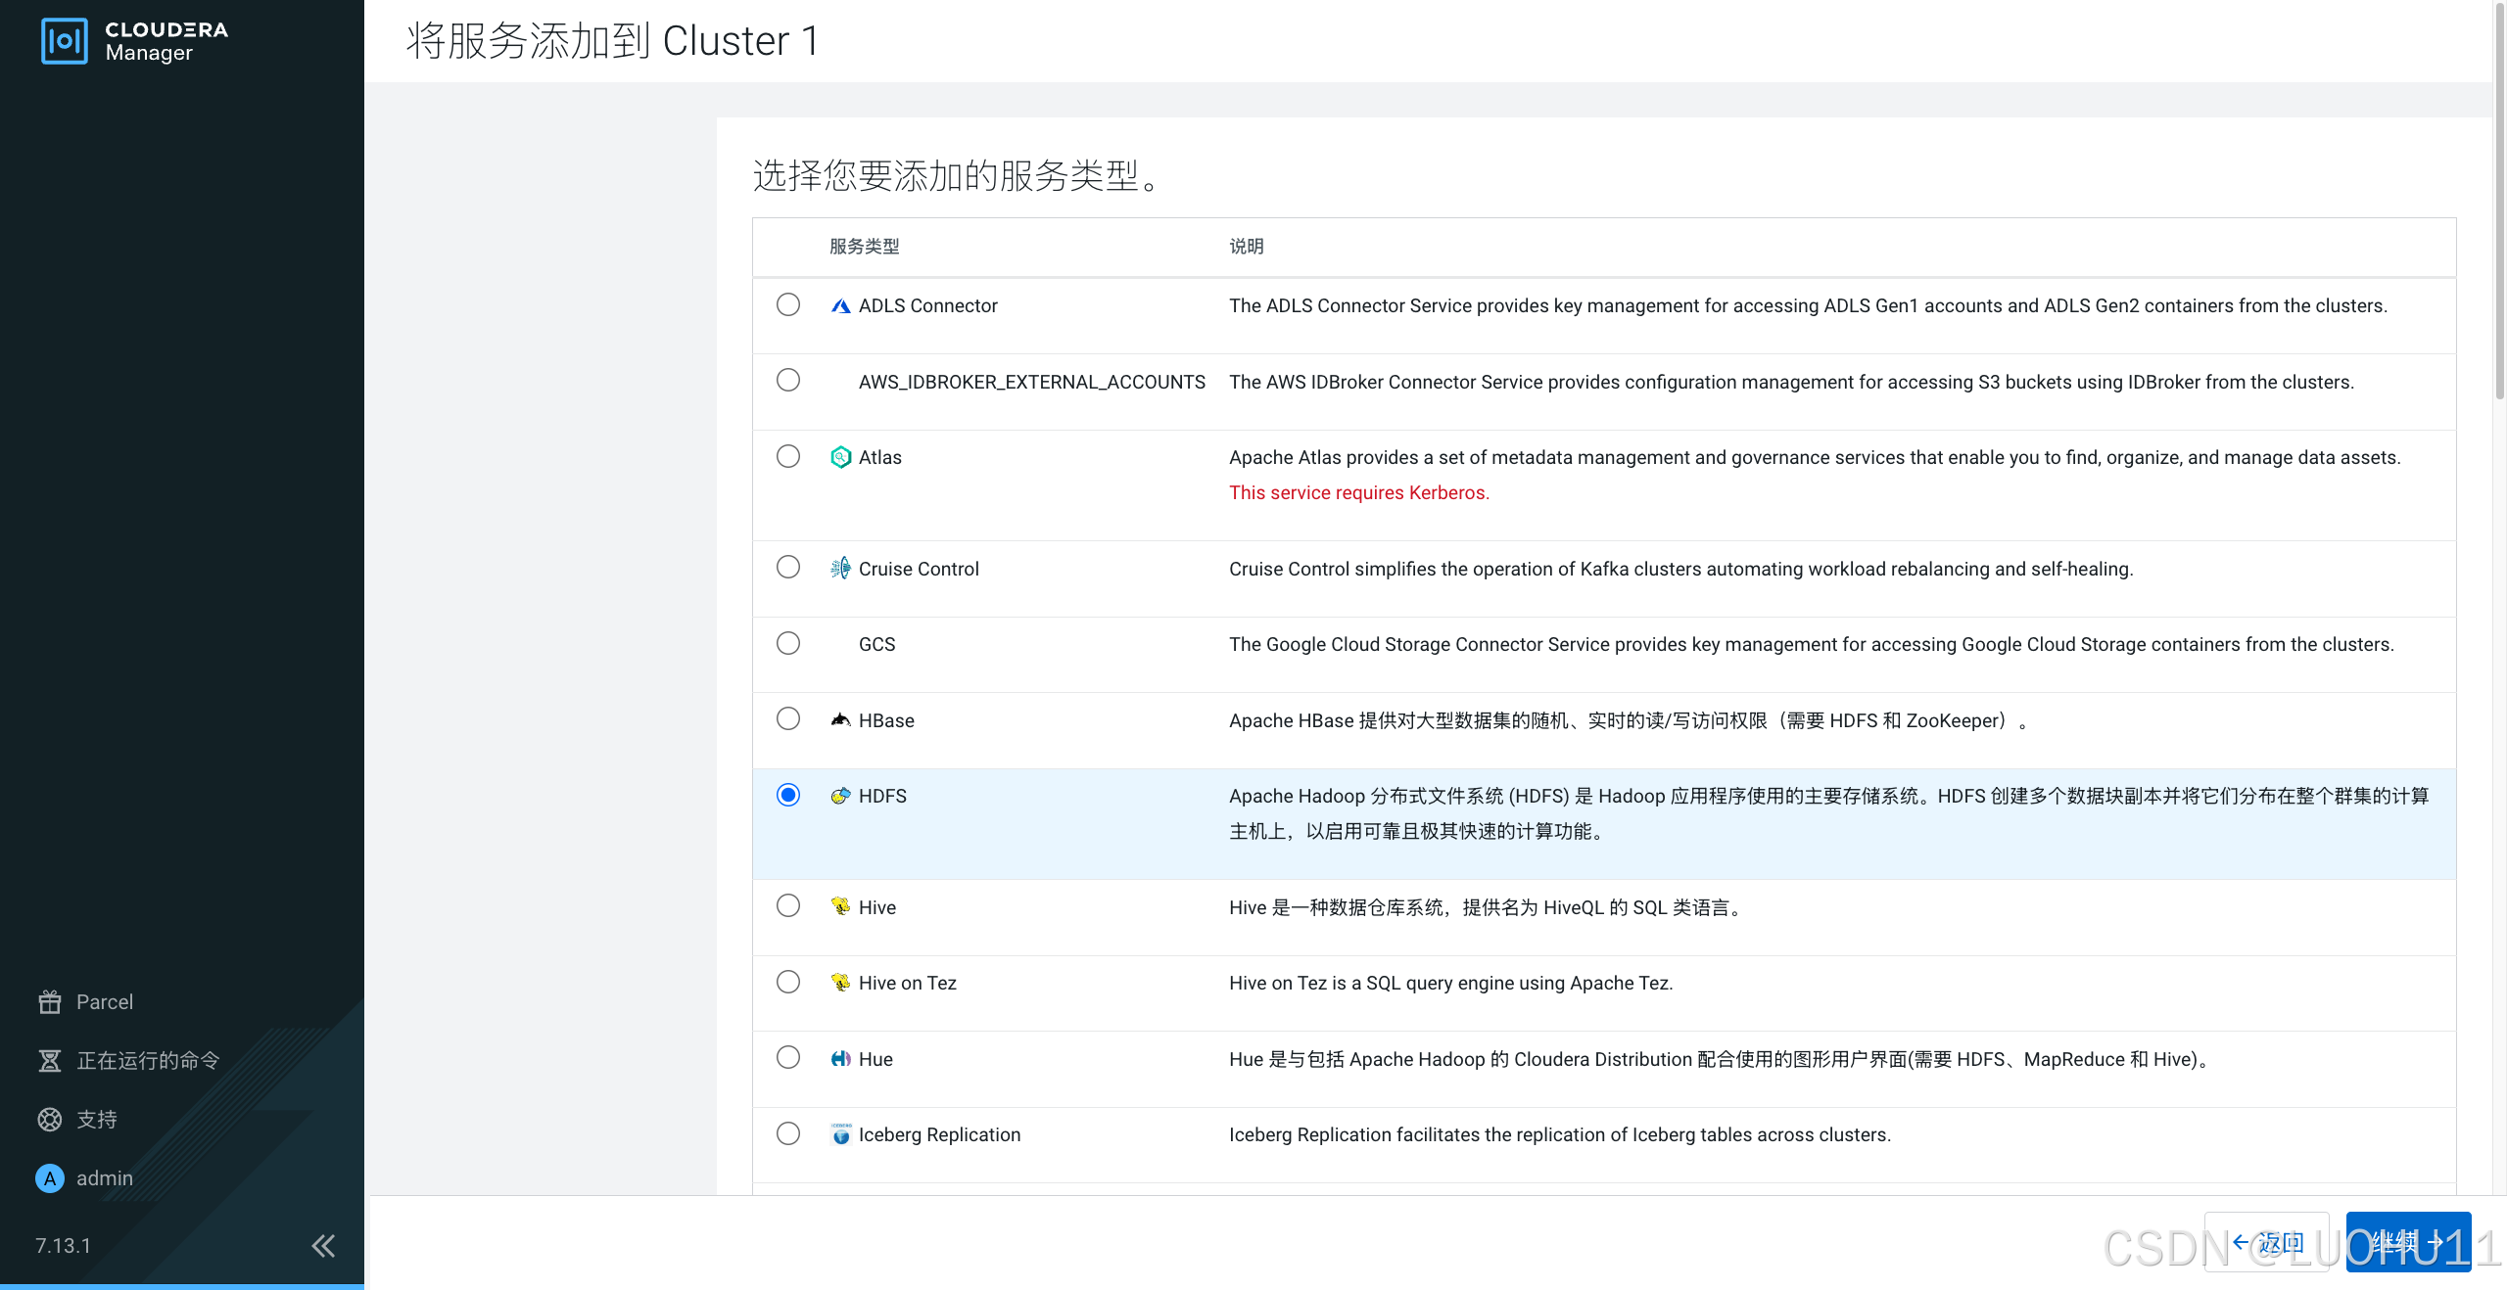The height and width of the screenshot is (1290, 2507).
Task: Select the GCS service radio button
Action: (788, 643)
